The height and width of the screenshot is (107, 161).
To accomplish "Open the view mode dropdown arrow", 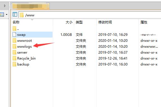I will 6,14.
